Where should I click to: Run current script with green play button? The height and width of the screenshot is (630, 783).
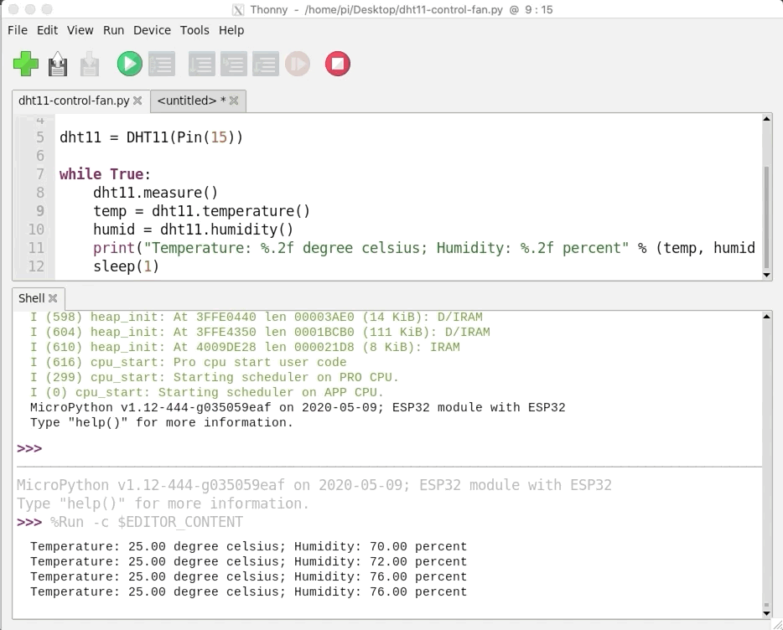click(130, 64)
